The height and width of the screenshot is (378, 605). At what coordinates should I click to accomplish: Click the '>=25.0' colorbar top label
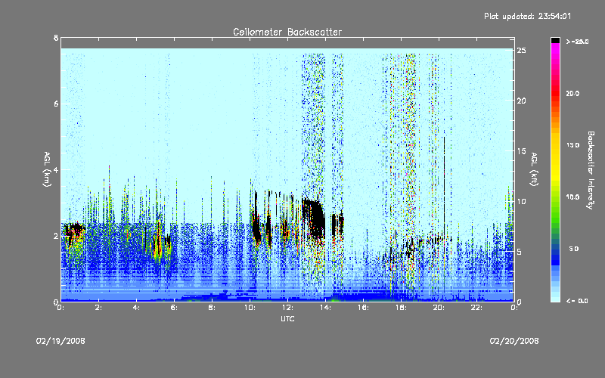(577, 42)
